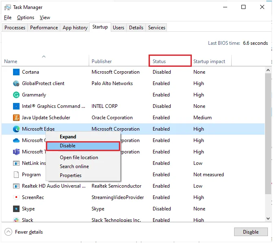This screenshot has width=274, height=243.
Task: Click the scrollbar up arrow
Action: (268, 70)
